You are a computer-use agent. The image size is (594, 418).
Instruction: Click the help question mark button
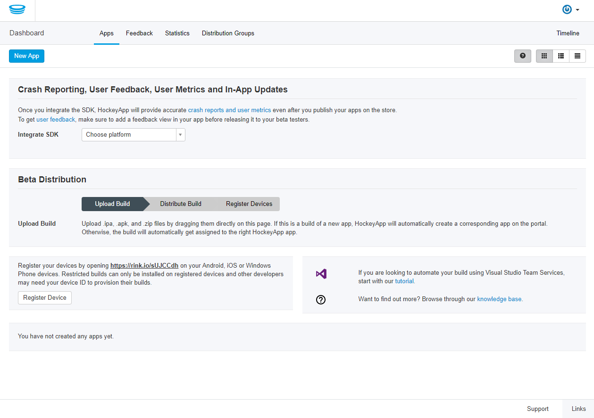(x=522, y=56)
